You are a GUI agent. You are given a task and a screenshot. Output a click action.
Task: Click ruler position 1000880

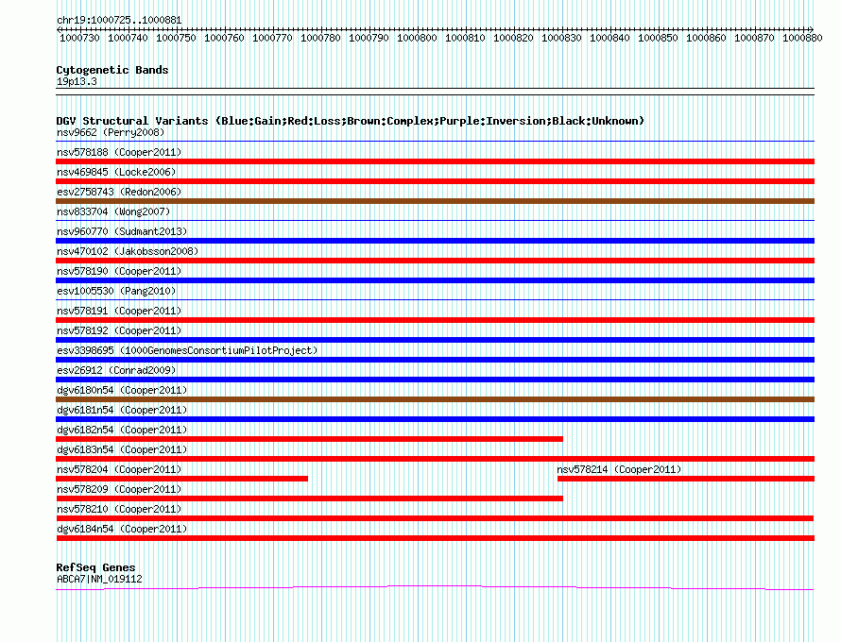click(x=802, y=38)
